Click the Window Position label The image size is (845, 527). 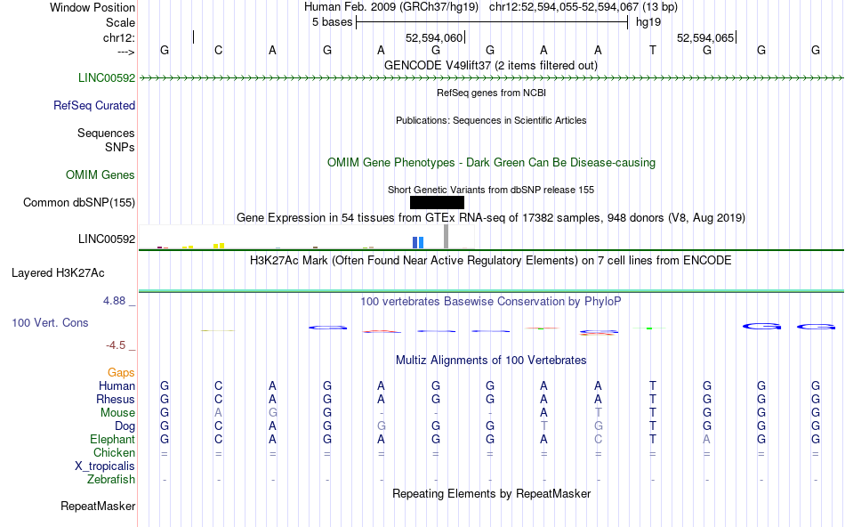coord(93,7)
